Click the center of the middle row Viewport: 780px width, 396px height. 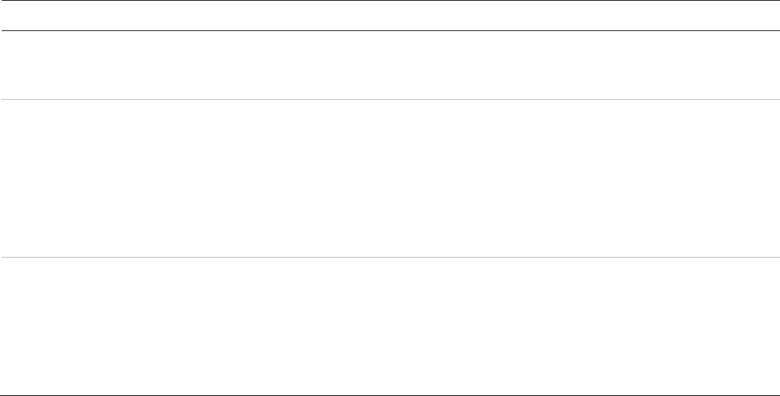coord(390,179)
